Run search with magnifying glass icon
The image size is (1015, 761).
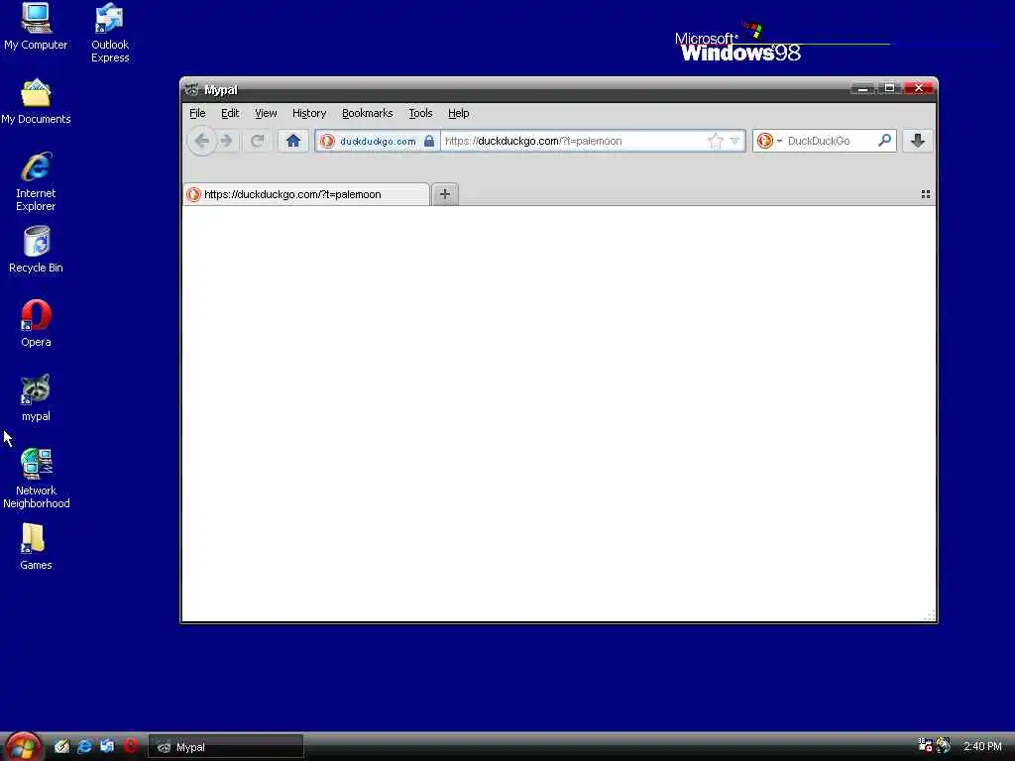[x=885, y=140]
